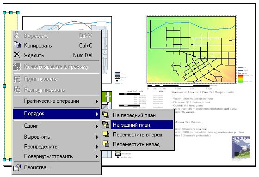Click the X icon beside Удалить
The image size is (259, 177).
(17, 54)
